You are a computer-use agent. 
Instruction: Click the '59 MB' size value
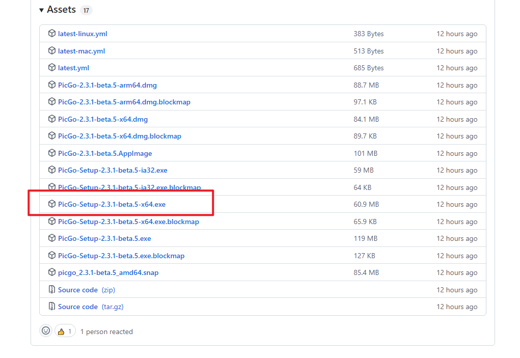tap(364, 171)
